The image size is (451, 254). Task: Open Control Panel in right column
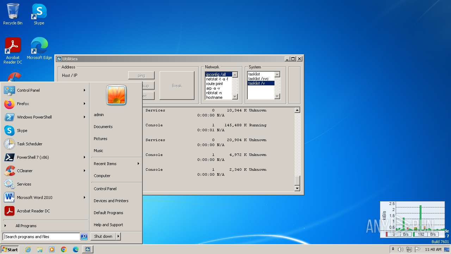click(116, 189)
